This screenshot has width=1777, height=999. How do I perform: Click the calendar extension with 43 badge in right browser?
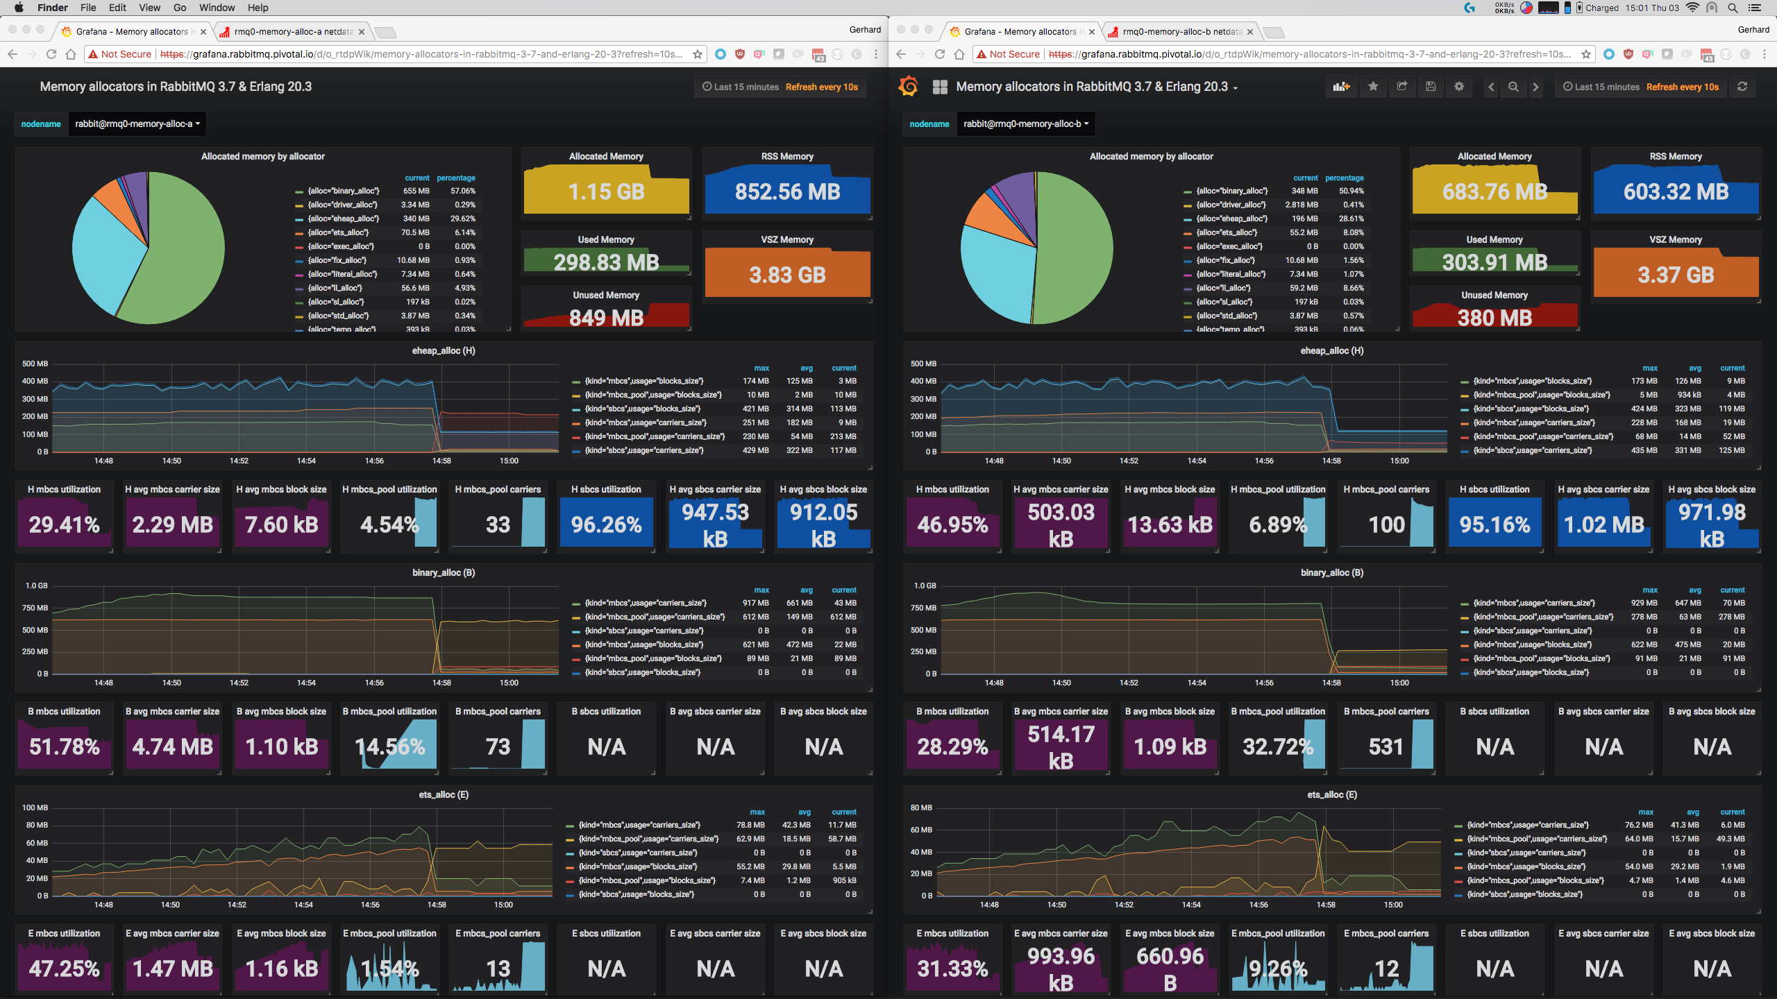(x=1707, y=55)
